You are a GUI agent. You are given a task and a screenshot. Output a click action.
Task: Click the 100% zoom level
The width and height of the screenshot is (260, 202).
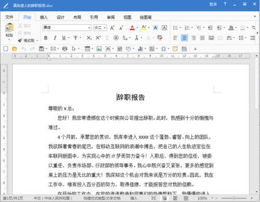tap(202, 198)
